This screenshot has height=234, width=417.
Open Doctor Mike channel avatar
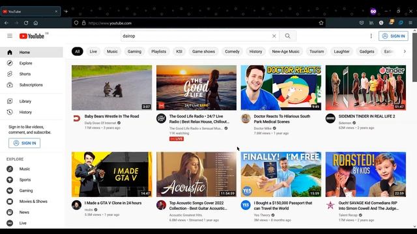pos(246,118)
